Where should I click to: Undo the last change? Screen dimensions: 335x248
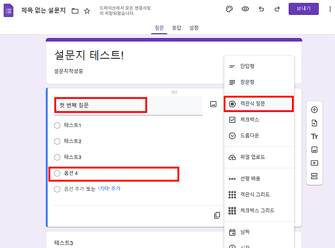[x=261, y=9]
